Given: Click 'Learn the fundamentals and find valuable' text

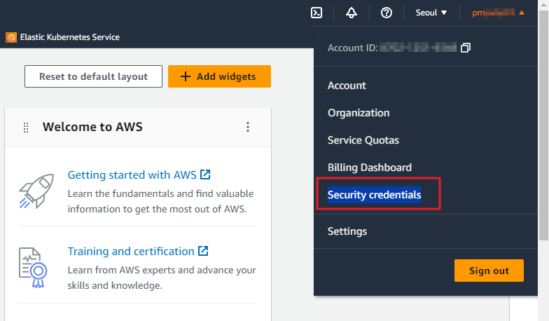Looking at the screenshot, I should (161, 193).
